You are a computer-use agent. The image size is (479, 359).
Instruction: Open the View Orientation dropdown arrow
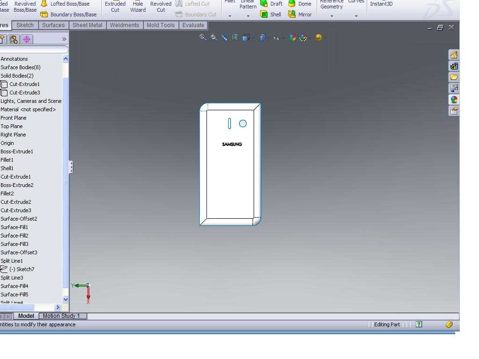pyautogui.click(x=252, y=38)
